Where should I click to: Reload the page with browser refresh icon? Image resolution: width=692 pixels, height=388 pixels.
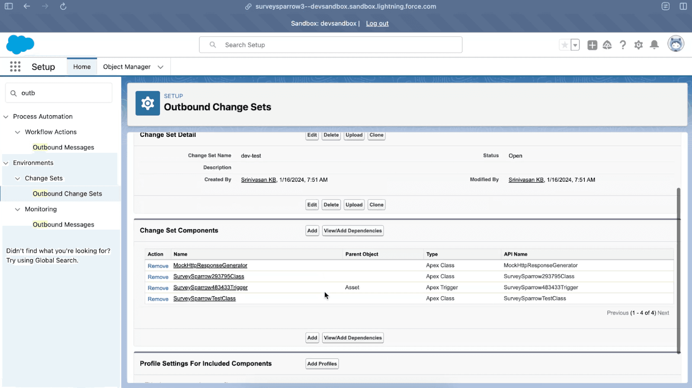point(63,6)
